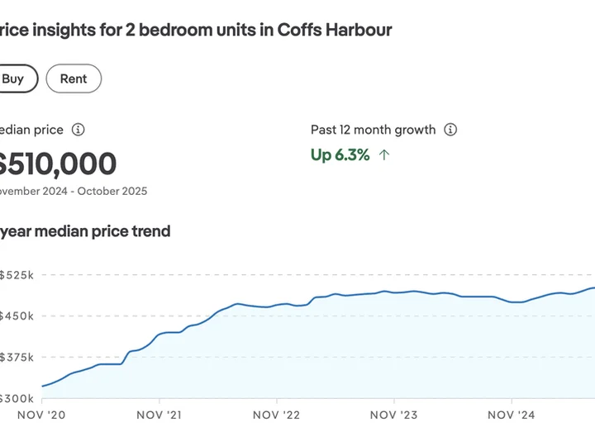Click the Coffs Harbour price insights heading

(x=196, y=30)
